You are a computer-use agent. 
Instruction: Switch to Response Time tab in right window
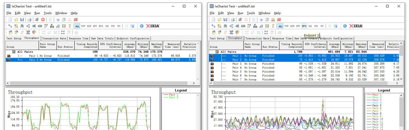tap(283, 38)
